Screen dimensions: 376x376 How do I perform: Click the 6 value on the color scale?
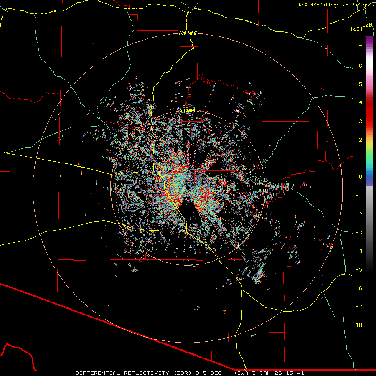(x=361, y=66)
